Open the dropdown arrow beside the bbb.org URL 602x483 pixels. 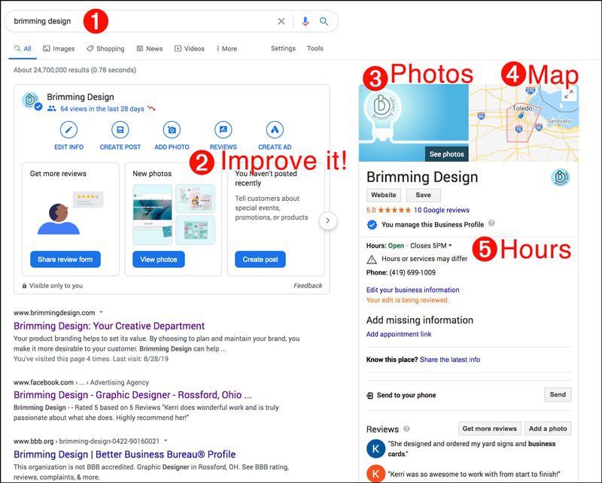coord(166,441)
